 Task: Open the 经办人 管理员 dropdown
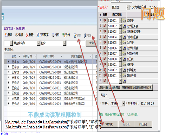[x=128, y=7]
